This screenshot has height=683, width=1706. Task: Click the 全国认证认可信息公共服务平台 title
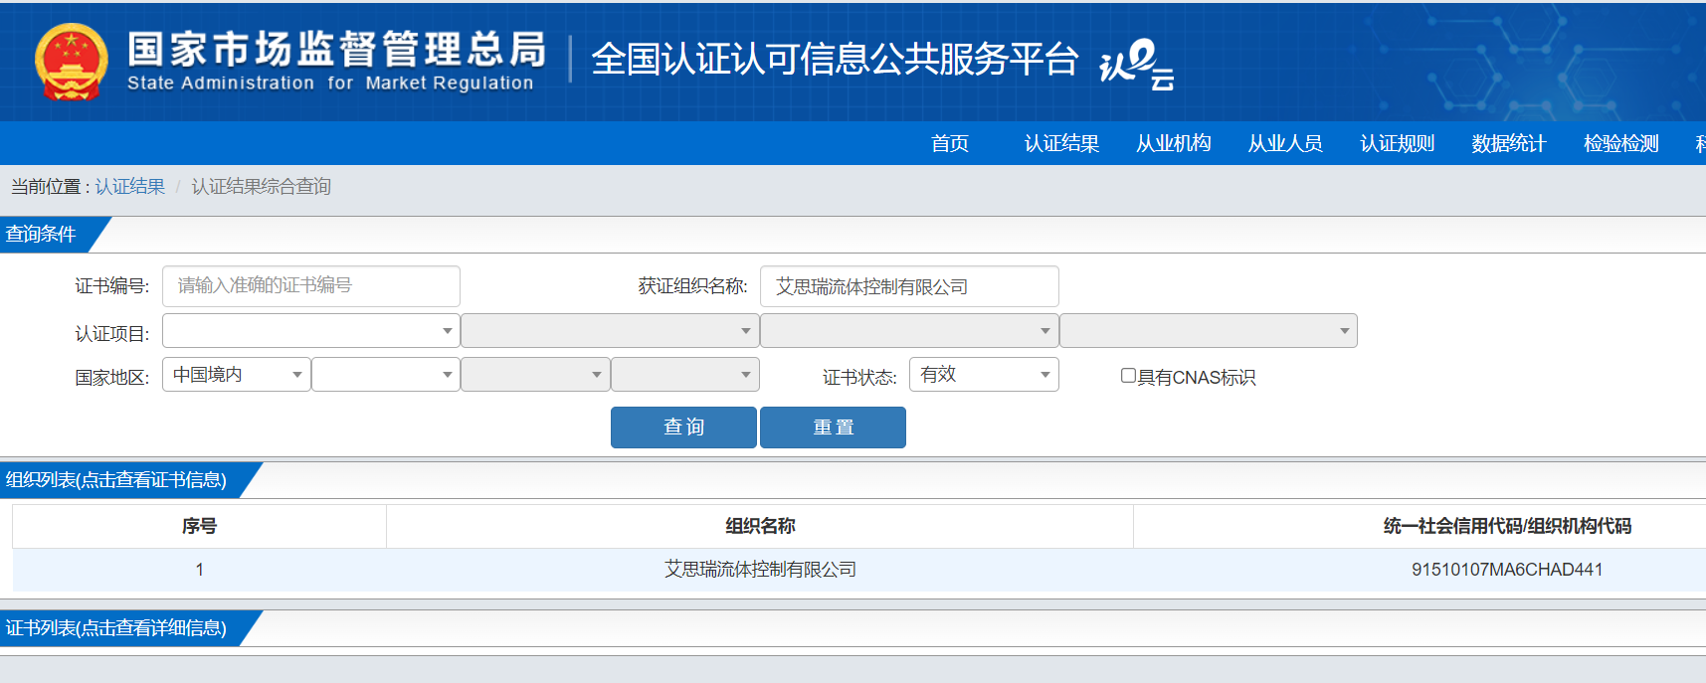coord(835,60)
